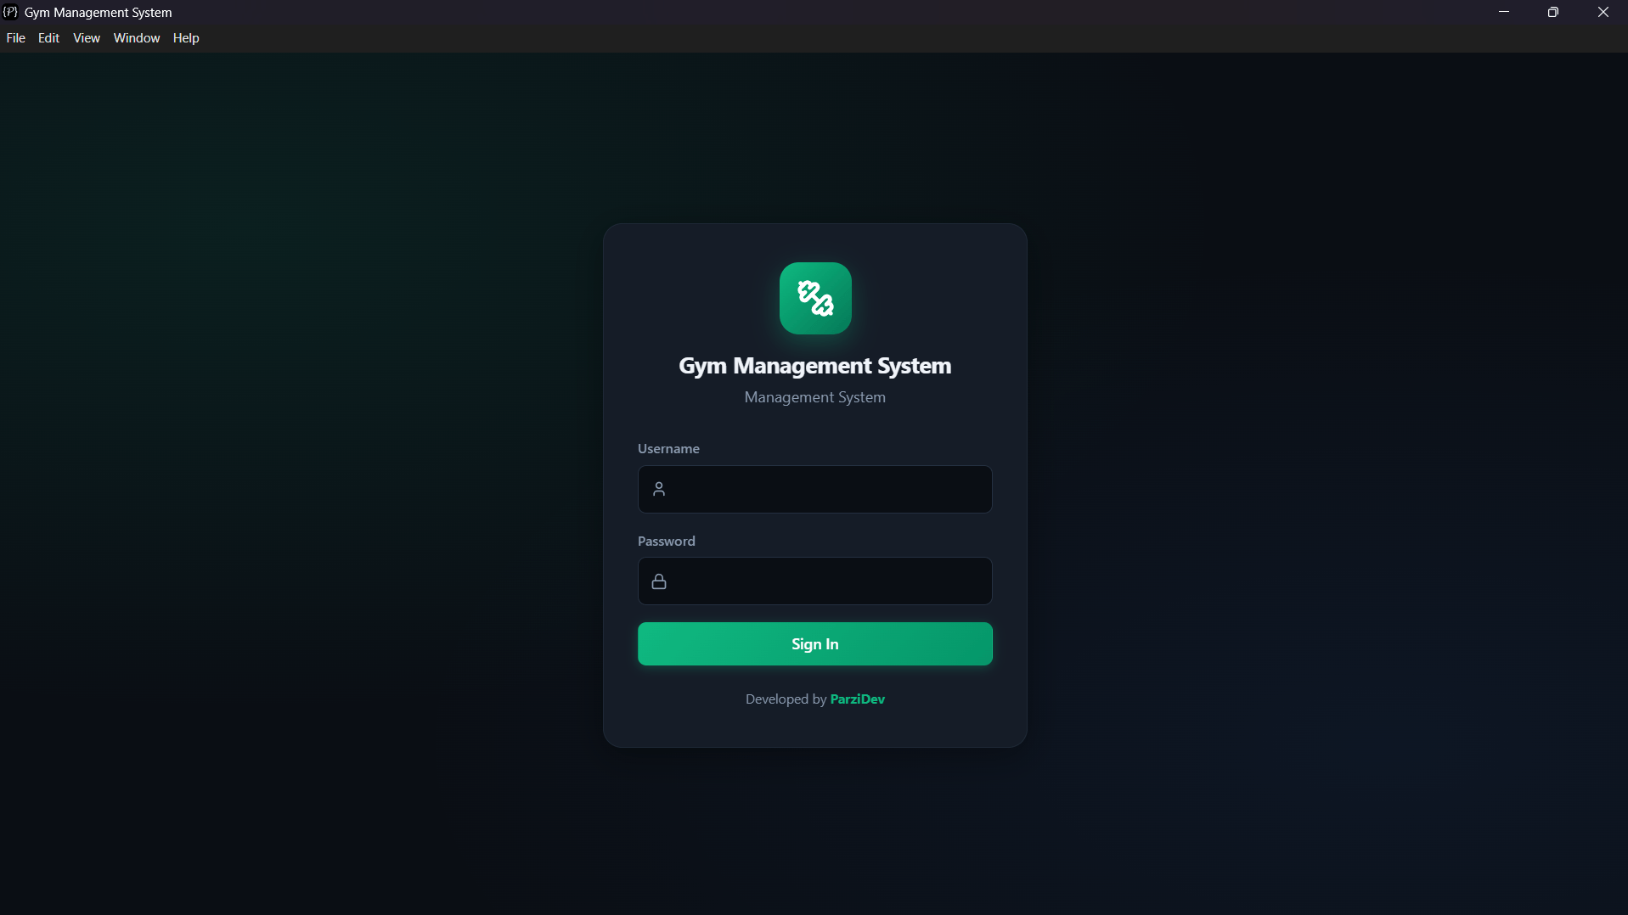Image resolution: width=1628 pixels, height=915 pixels.
Task: Follow the ParziDev developer link
Action: pos(858,699)
